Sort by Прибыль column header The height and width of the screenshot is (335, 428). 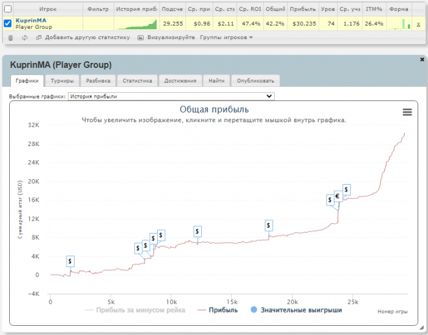303,9
